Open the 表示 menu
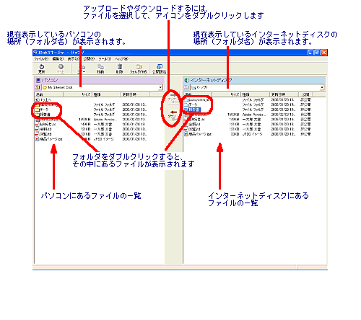The image size is (361, 320). pyautogui.click(x=73, y=59)
